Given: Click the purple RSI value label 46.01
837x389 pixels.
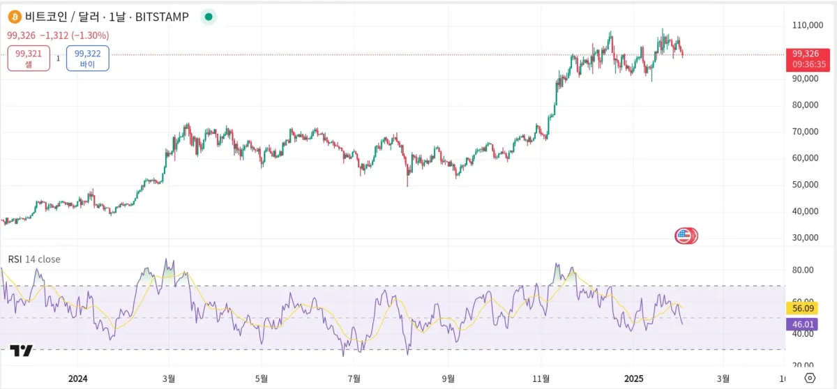Looking at the screenshot, I should click(x=801, y=324).
